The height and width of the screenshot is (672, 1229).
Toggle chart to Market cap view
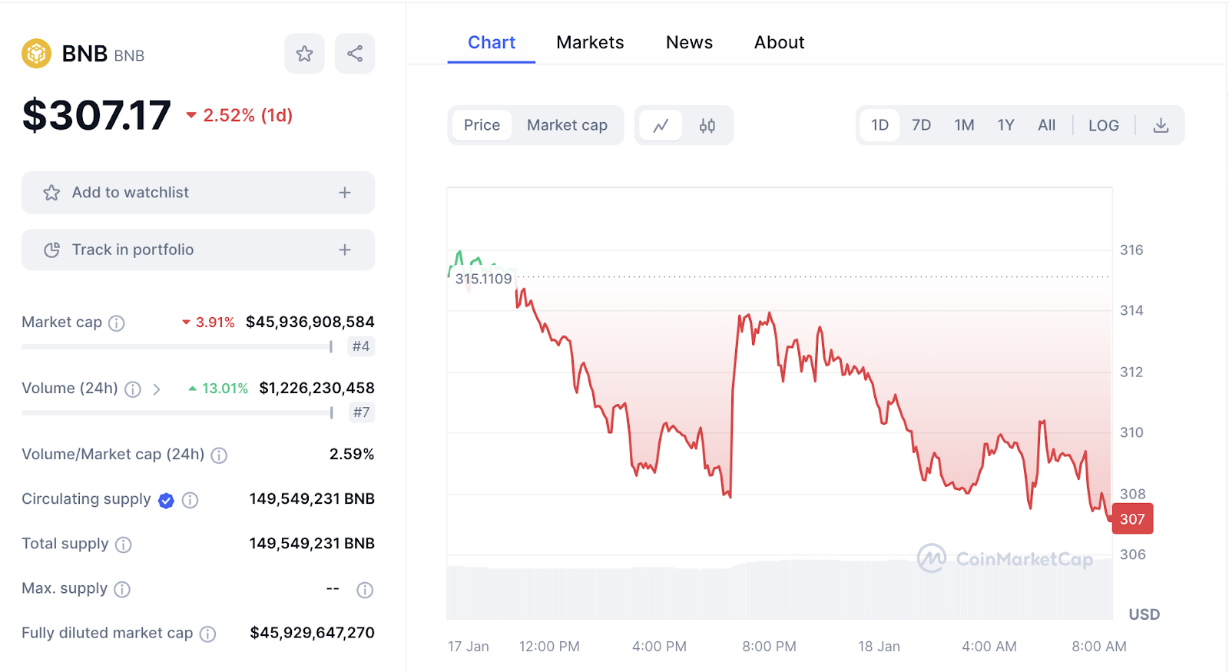(567, 125)
